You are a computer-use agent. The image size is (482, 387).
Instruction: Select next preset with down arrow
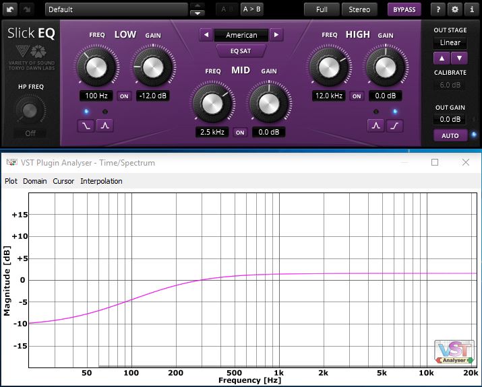click(x=198, y=13)
